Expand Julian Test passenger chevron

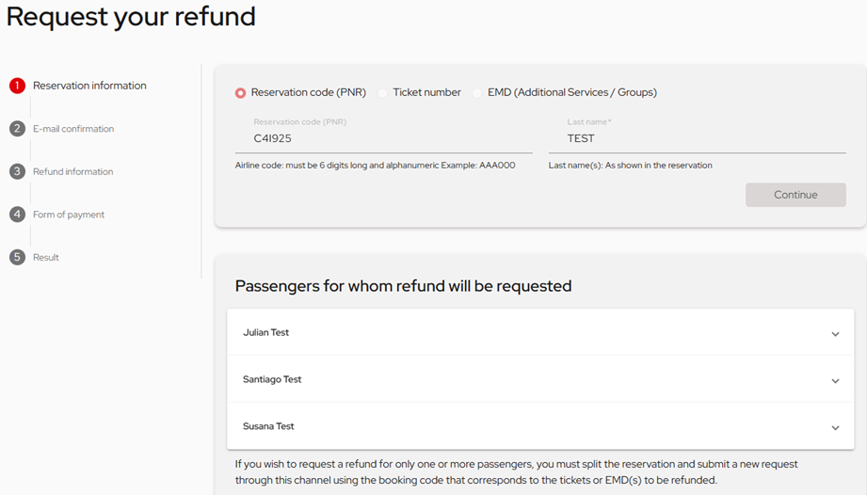835,334
